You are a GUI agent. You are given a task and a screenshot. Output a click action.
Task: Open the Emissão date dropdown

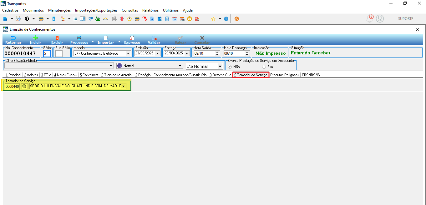[x=157, y=53]
